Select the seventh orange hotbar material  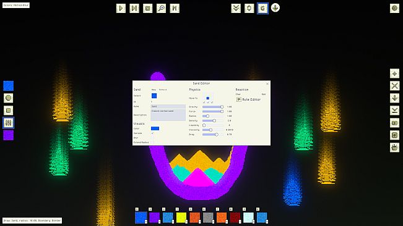tap(222, 217)
